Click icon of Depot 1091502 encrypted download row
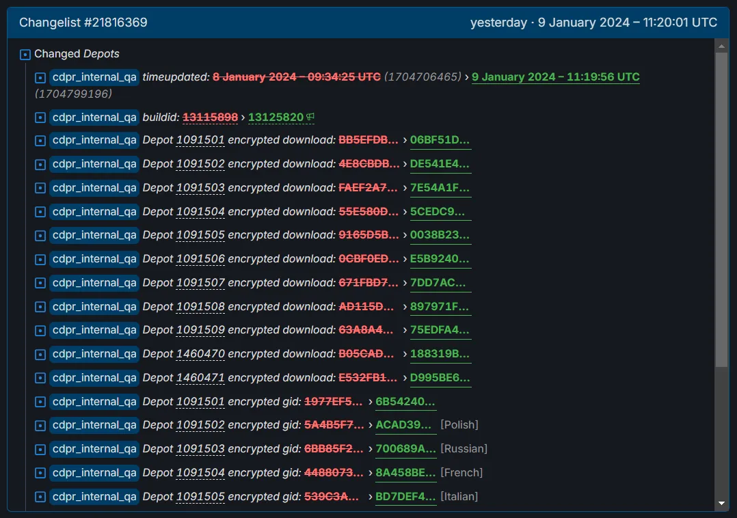Image resolution: width=737 pixels, height=518 pixels. (x=40, y=165)
